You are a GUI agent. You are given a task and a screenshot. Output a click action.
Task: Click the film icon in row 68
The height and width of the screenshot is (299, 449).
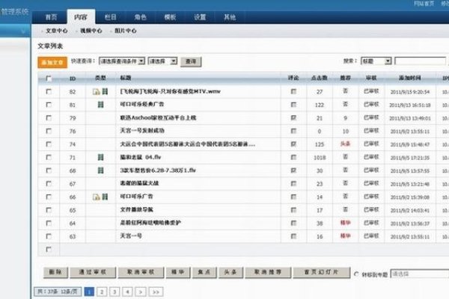(x=100, y=170)
